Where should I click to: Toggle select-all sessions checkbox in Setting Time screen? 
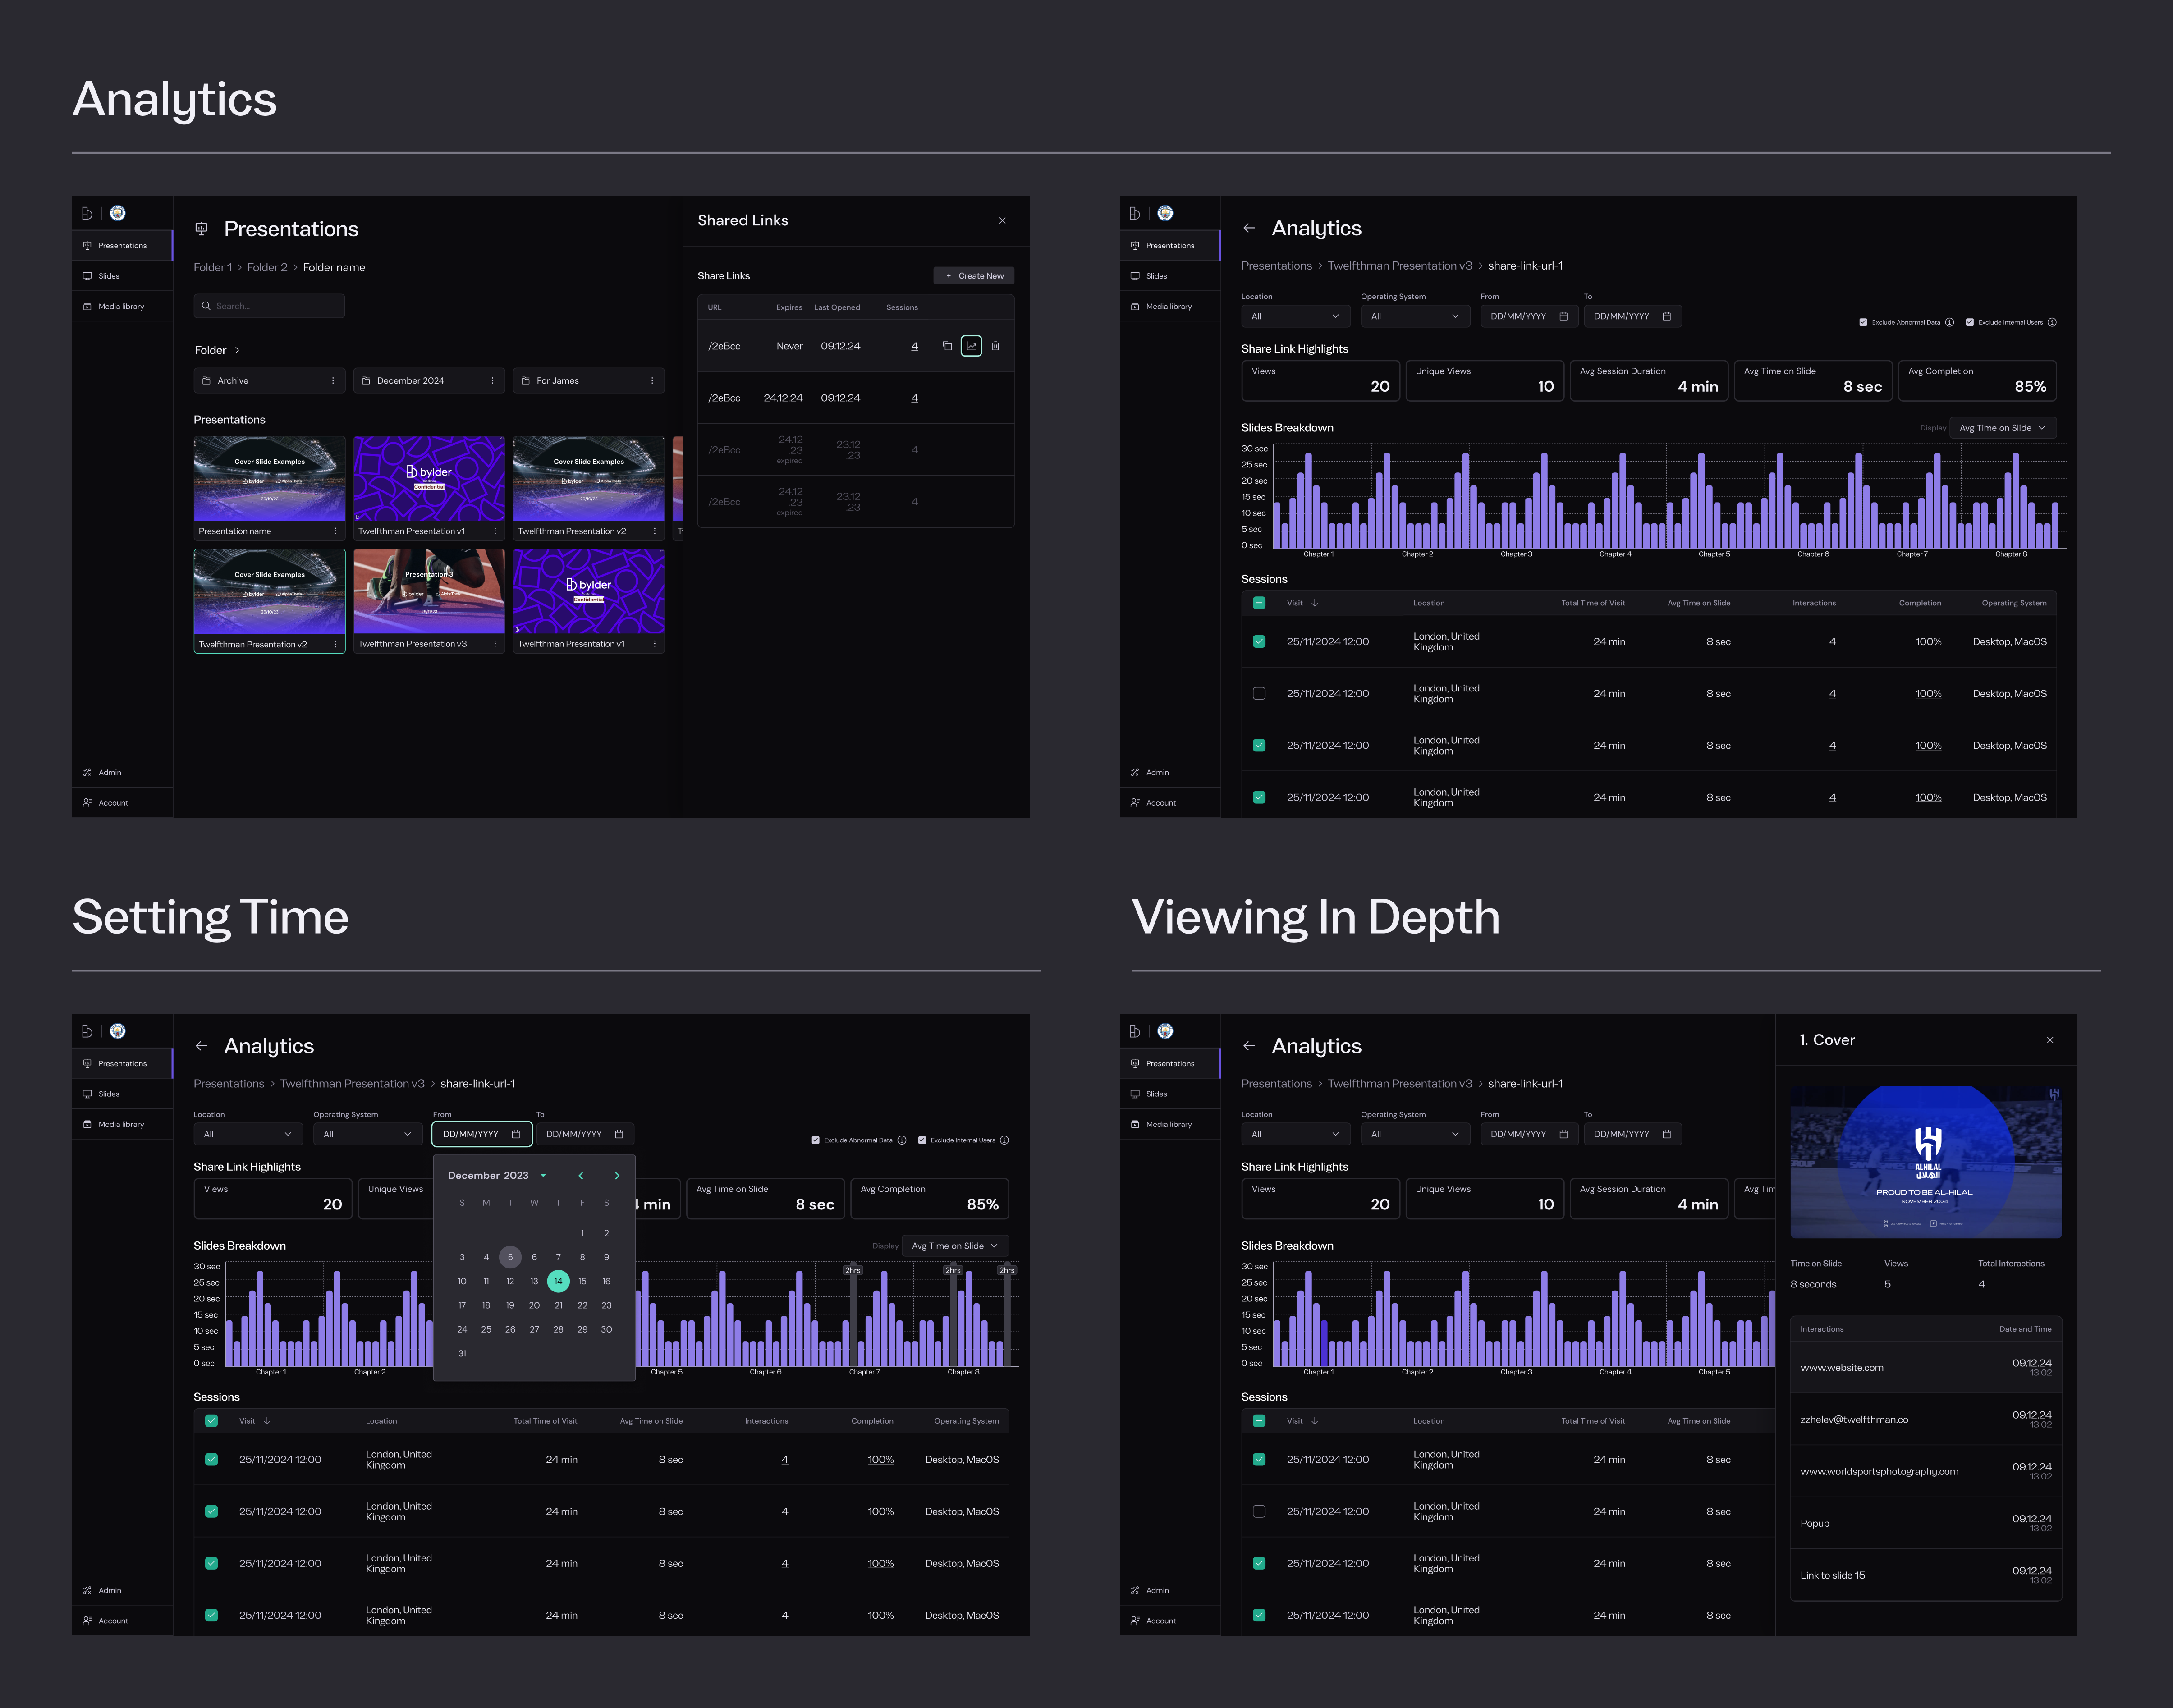click(x=211, y=1421)
